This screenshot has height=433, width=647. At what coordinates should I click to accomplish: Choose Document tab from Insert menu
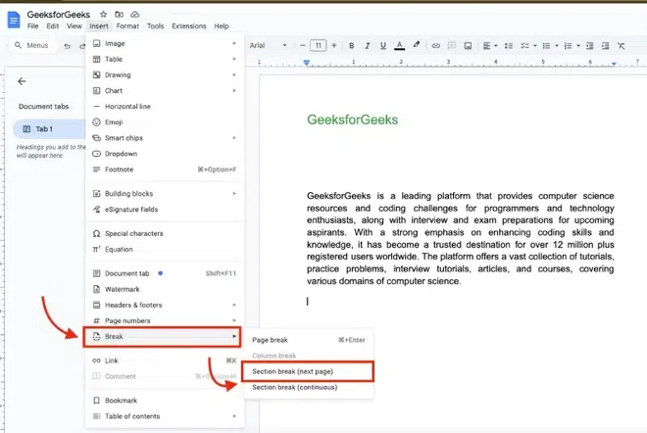pos(165,273)
